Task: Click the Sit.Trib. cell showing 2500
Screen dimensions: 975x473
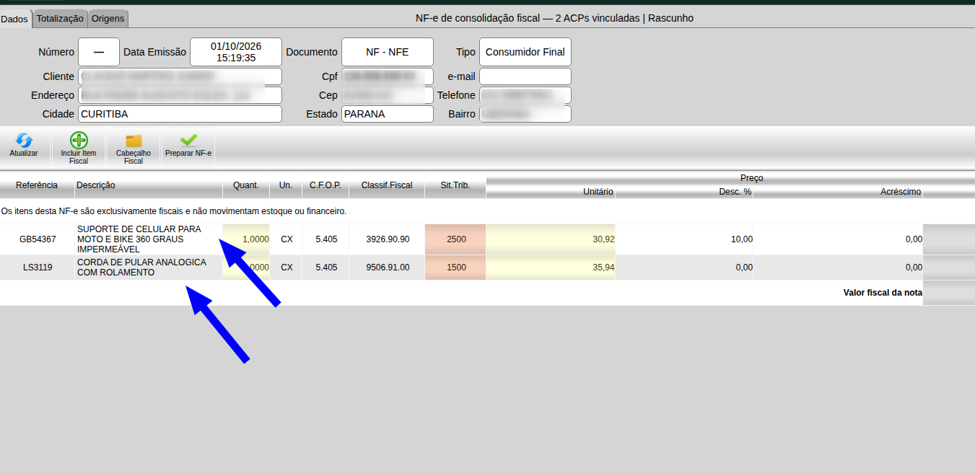Action: point(455,239)
